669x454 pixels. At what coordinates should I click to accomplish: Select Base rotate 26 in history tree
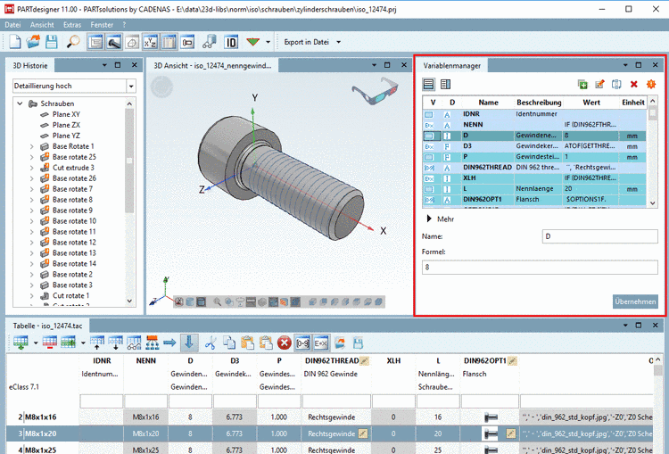pyautogui.click(x=72, y=178)
